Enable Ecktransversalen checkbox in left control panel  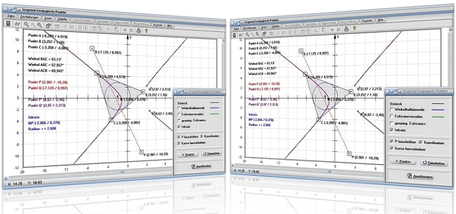click(179, 114)
